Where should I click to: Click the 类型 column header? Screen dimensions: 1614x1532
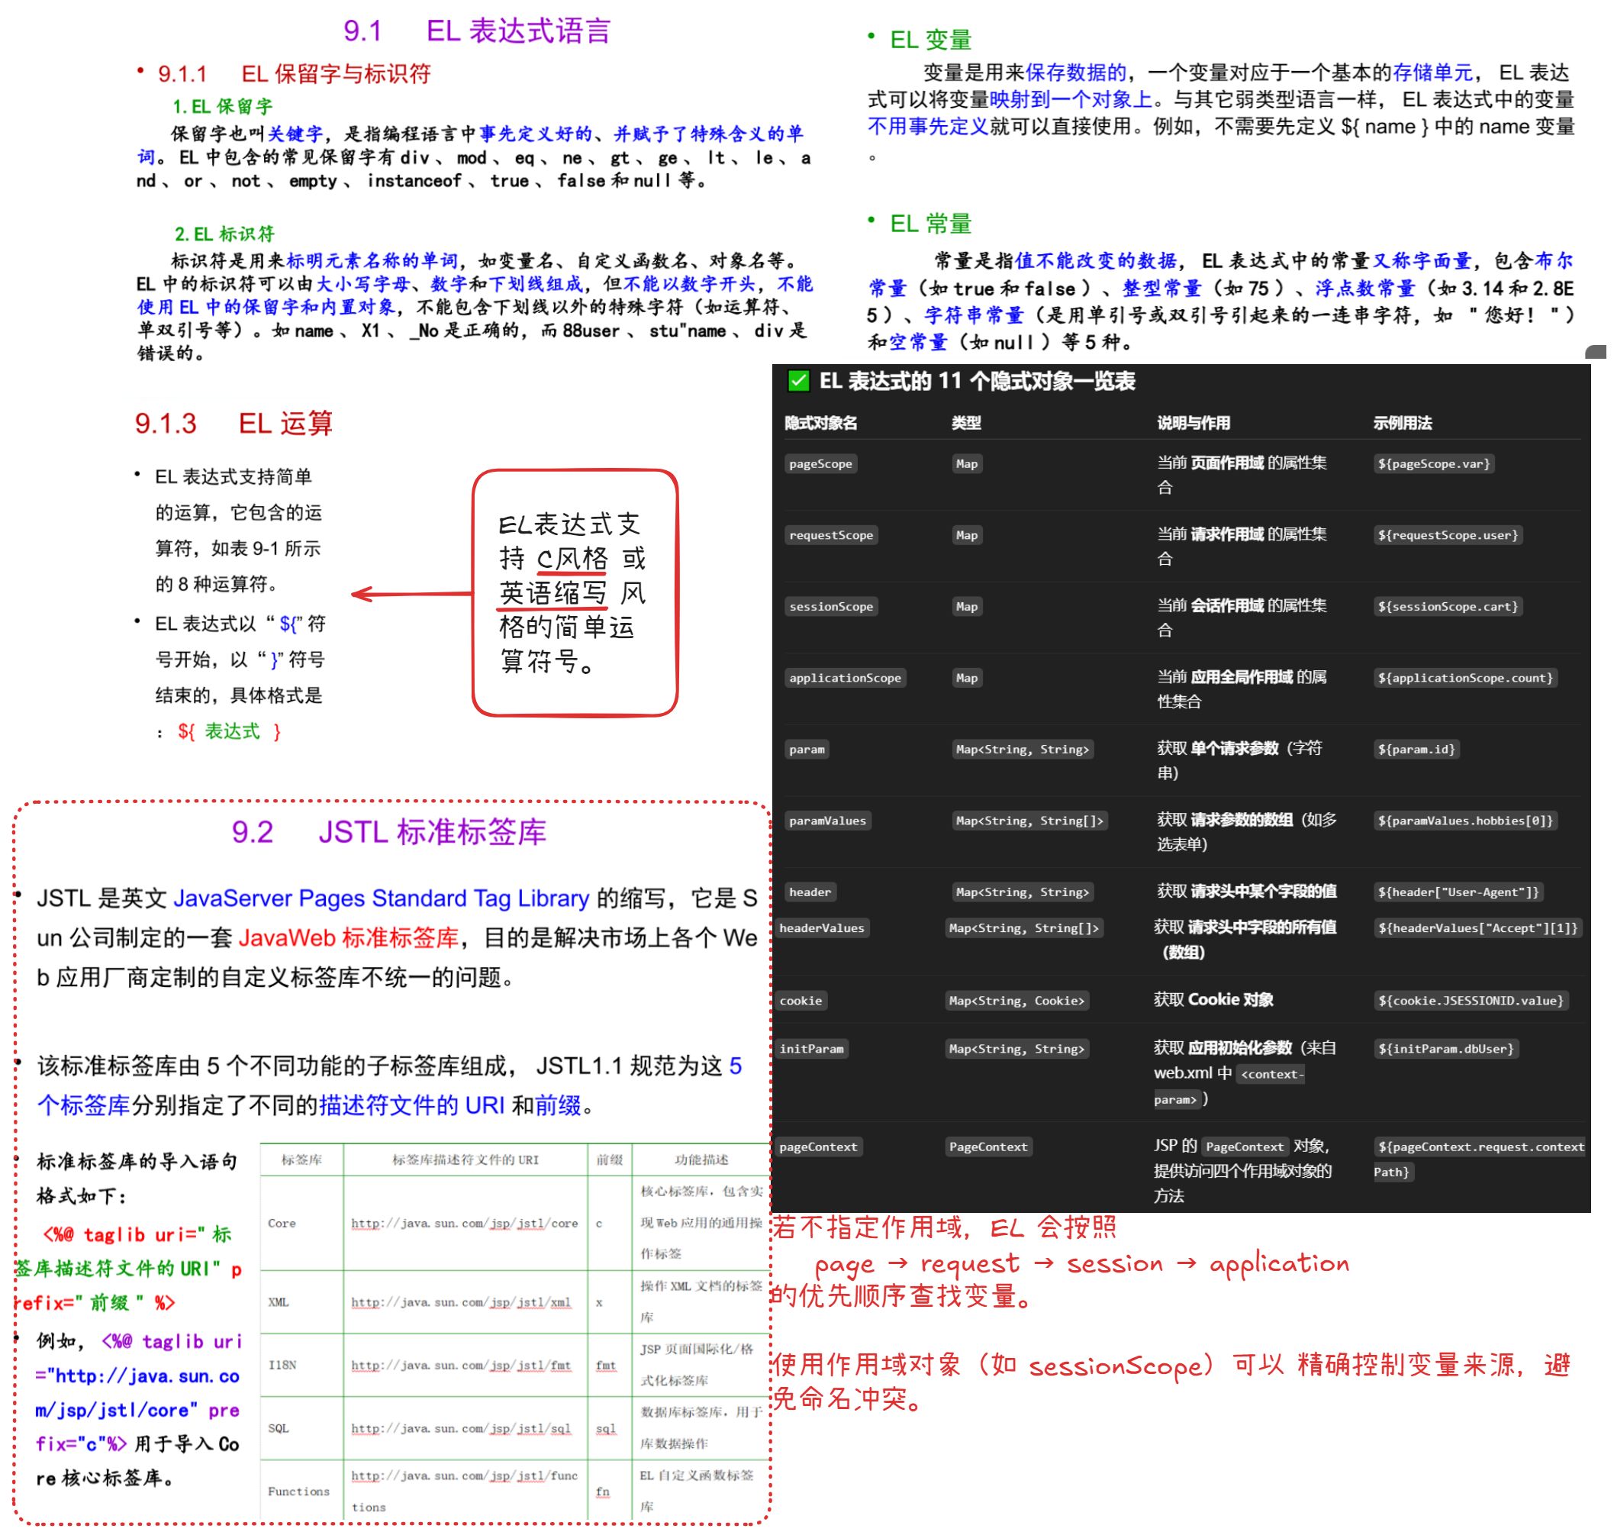[968, 424]
